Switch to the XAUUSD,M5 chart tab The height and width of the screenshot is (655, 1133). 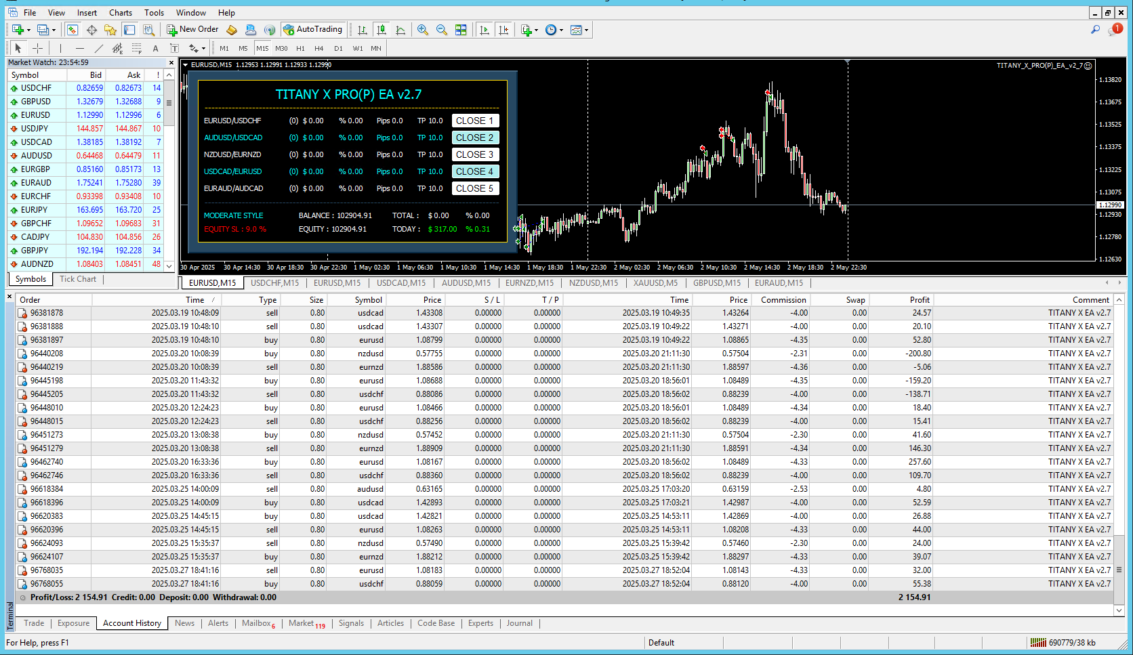click(x=655, y=283)
